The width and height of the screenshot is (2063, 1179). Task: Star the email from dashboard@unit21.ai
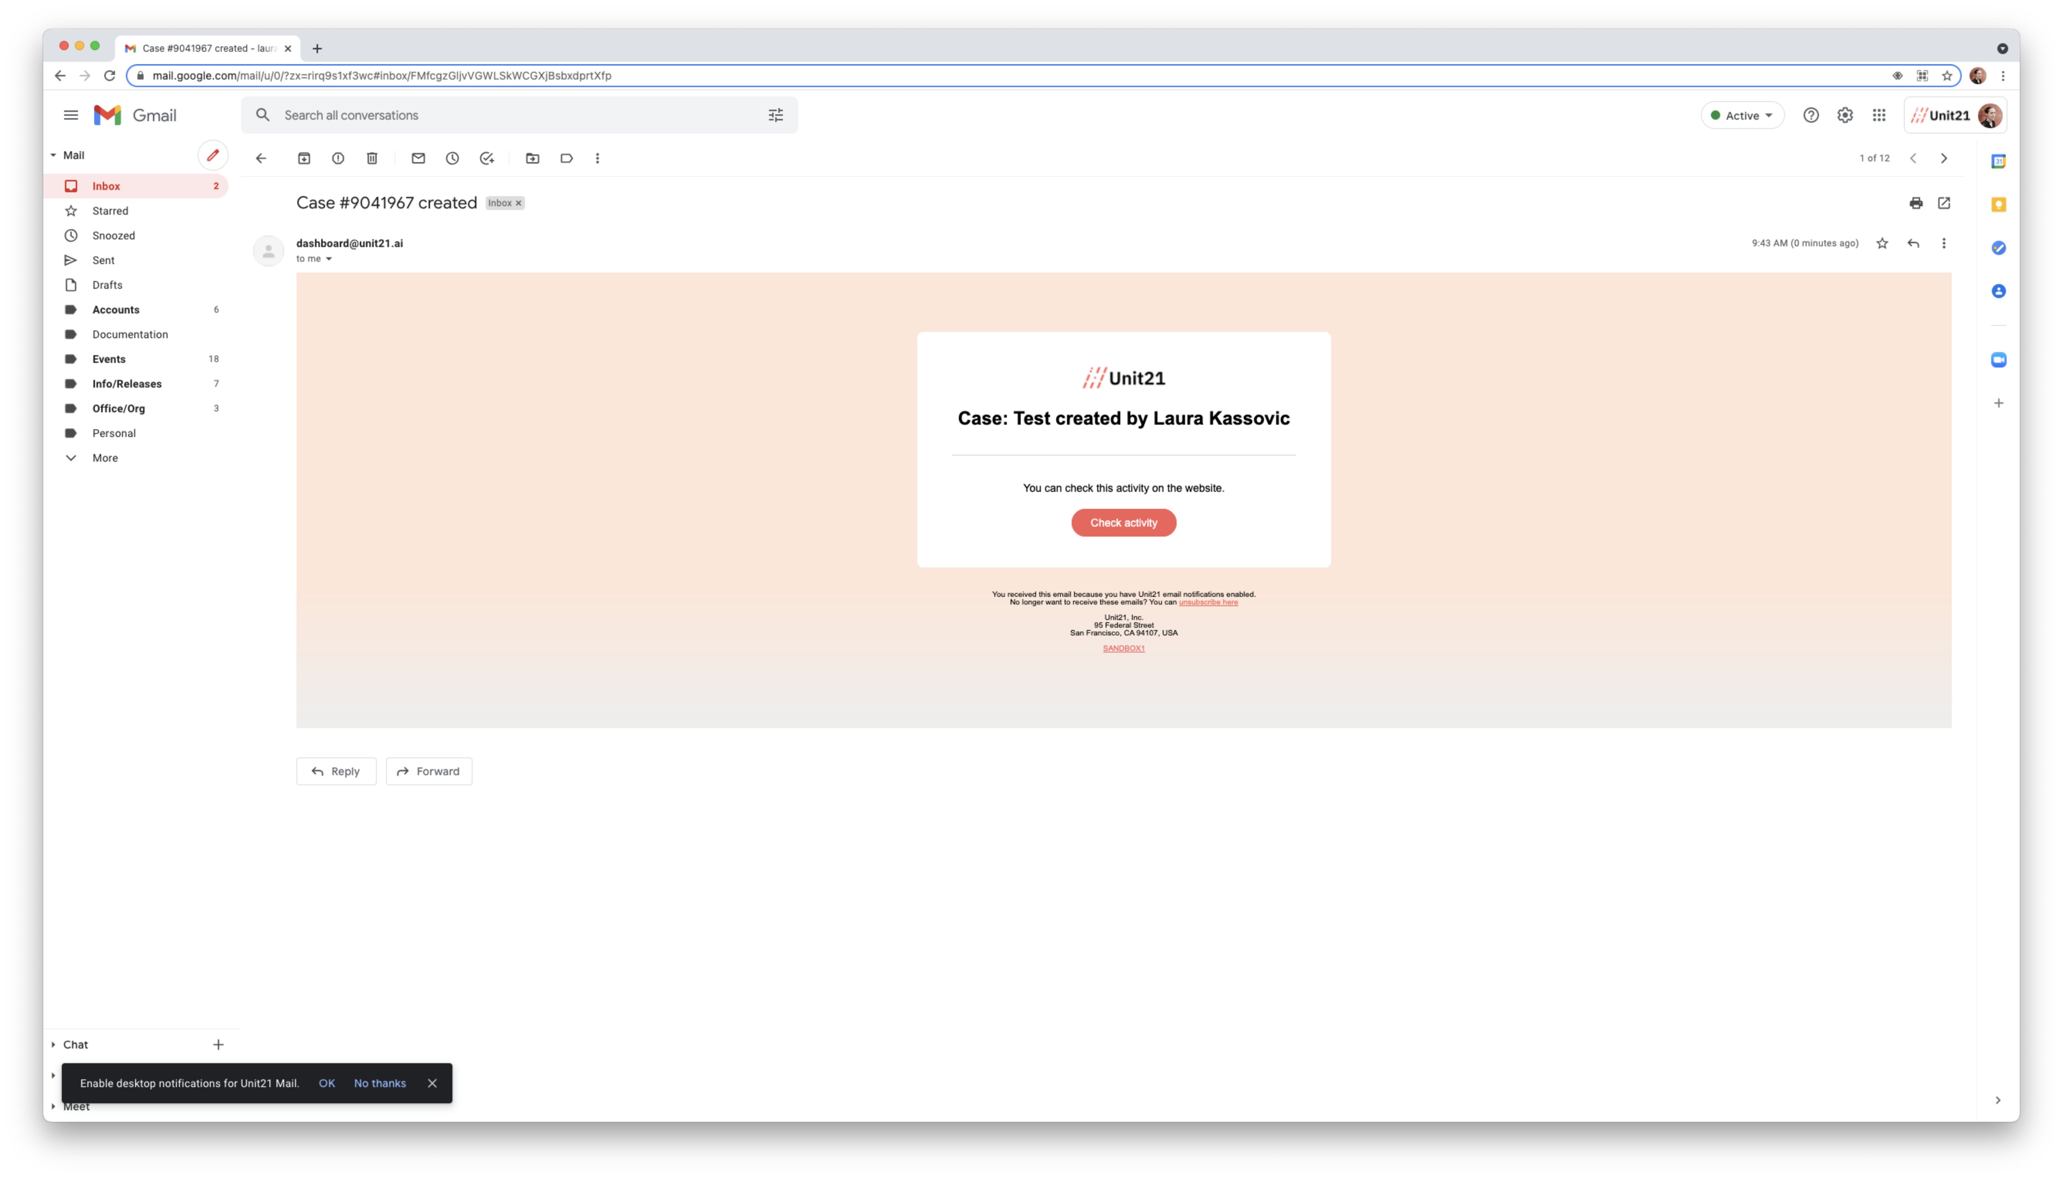[1882, 243]
